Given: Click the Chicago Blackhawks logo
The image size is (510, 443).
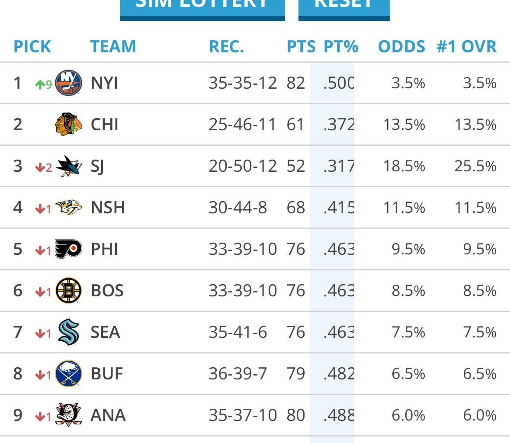Looking at the screenshot, I should (68, 125).
